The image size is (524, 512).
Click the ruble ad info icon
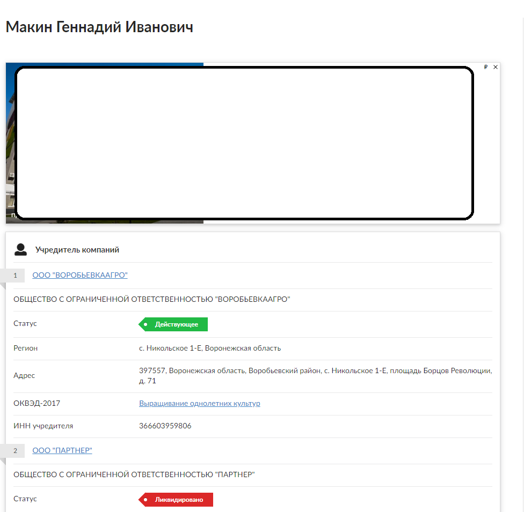pyautogui.click(x=486, y=67)
